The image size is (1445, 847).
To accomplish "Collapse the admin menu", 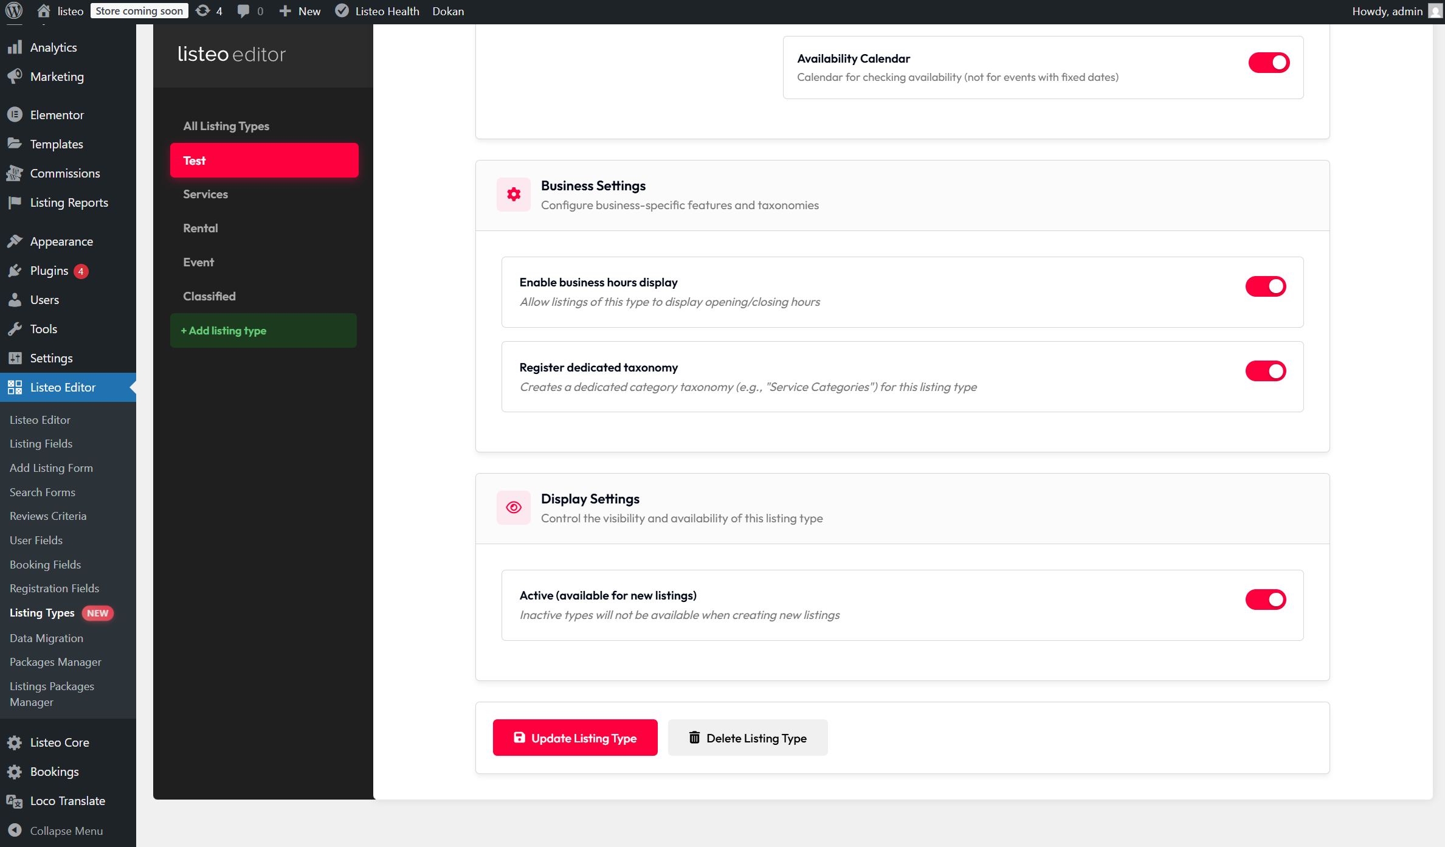I will pyautogui.click(x=66, y=831).
